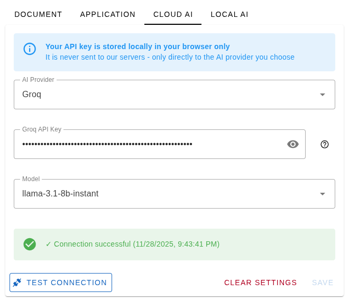Image resolution: width=349 pixels, height=301 pixels.
Task: Click the Save button
Action: (323, 283)
